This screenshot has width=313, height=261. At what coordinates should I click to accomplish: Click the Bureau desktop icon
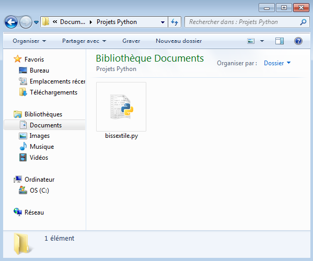point(23,70)
